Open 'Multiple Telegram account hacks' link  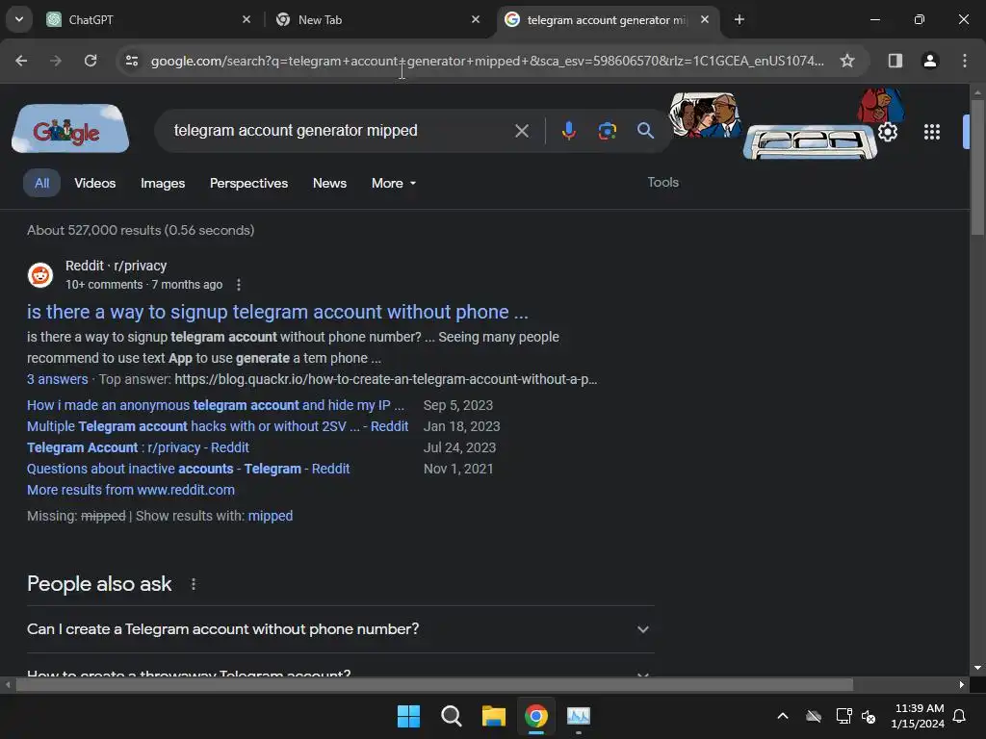click(x=218, y=426)
